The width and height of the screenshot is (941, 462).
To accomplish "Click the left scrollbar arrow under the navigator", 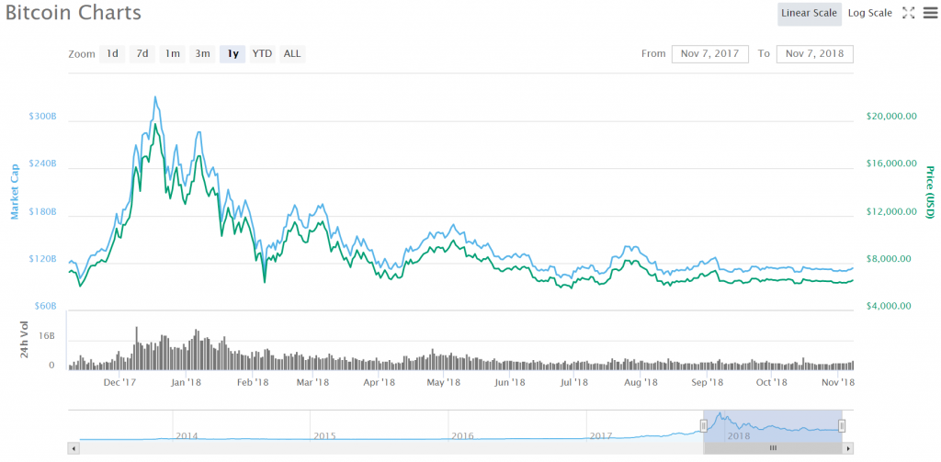I will [74, 448].
